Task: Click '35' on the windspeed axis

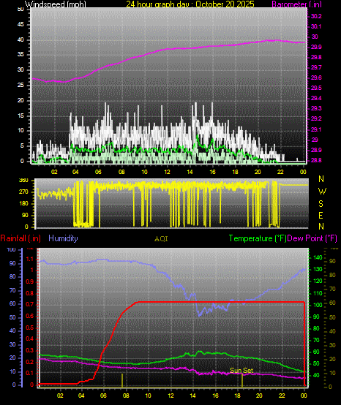Action: pos(20,55)
